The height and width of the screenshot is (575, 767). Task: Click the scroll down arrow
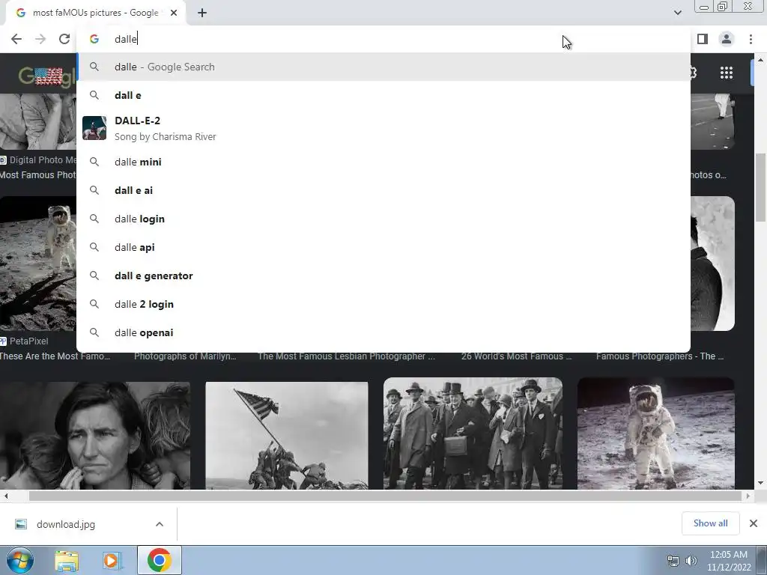click(760, 483)
